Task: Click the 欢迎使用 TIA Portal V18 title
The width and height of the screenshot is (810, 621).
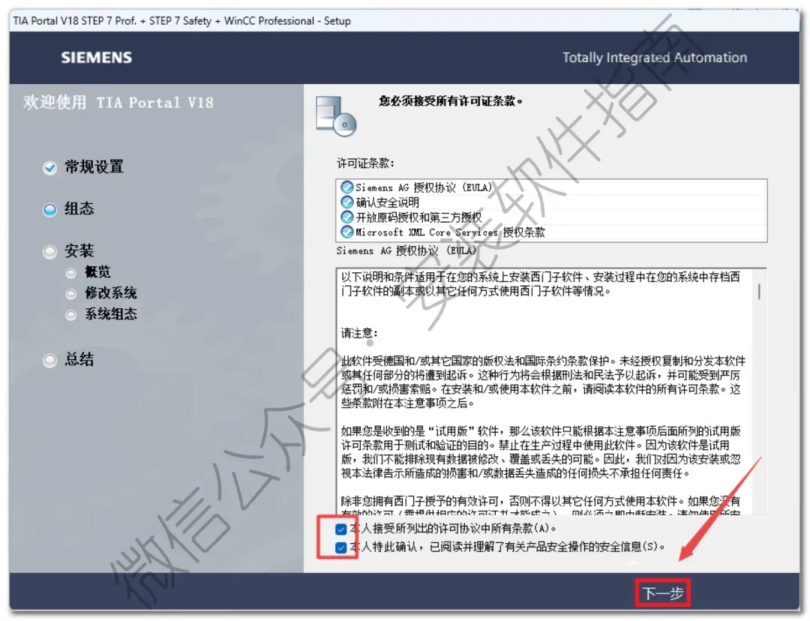Action: click(118, 102)
